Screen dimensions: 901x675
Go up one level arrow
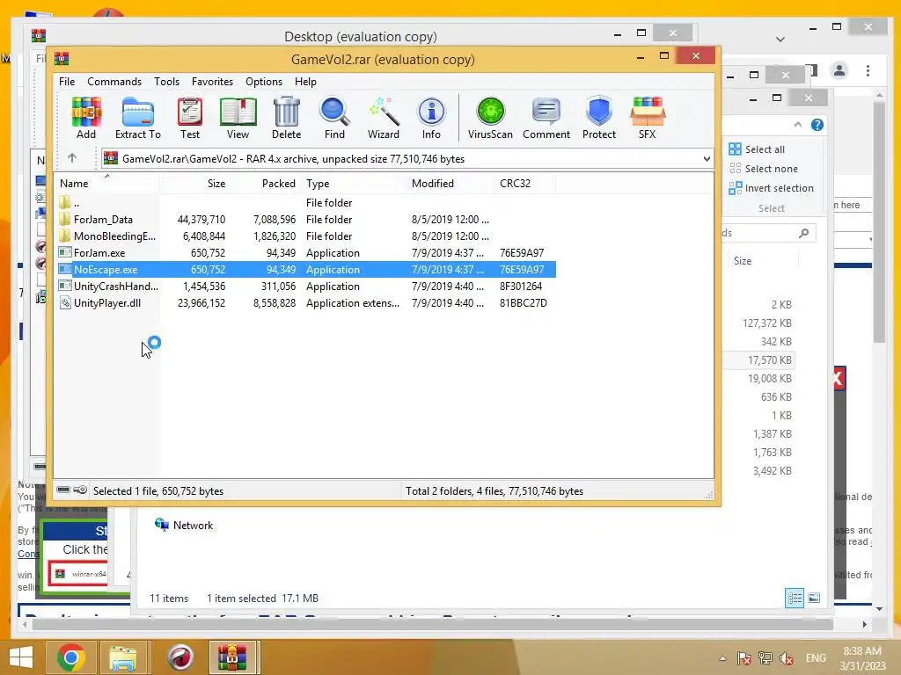72,158
